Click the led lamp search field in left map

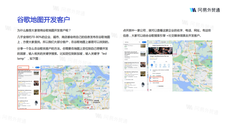(23, 67)
